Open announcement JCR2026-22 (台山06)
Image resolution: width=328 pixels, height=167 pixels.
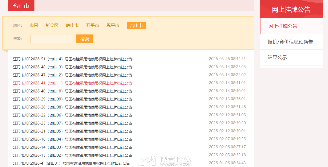[x=73, y=115]
